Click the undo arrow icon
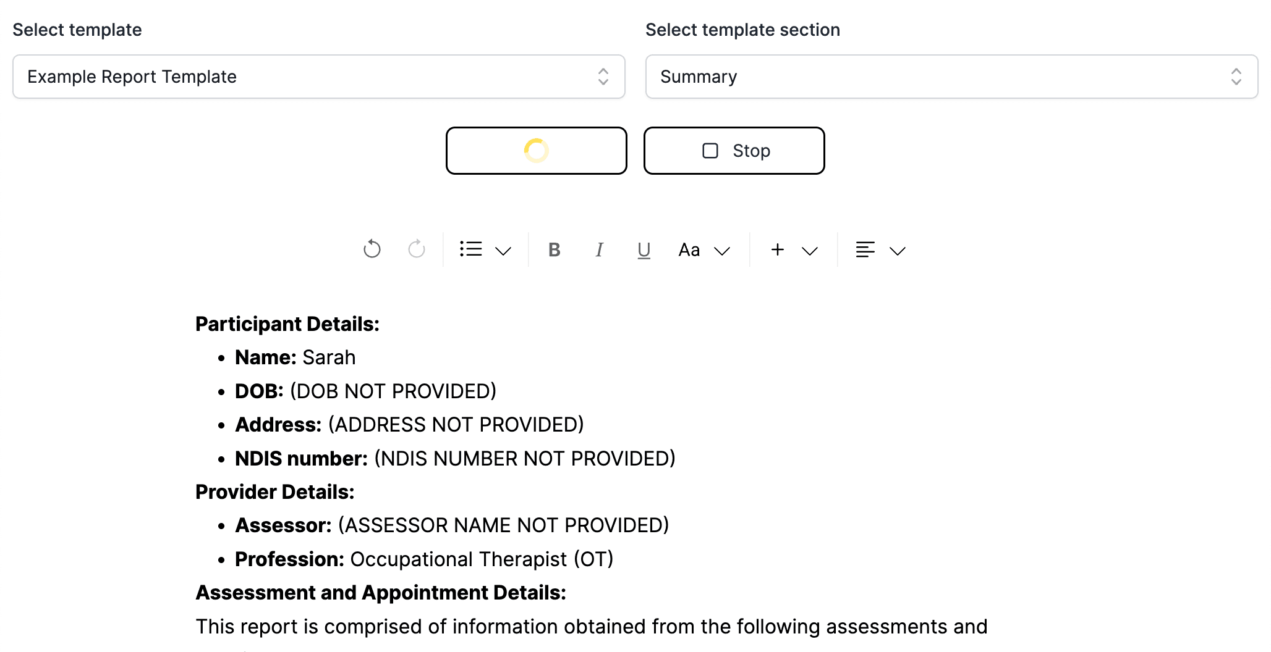The width and height of the screenshot is (1271, 652). tap(372, 249)
